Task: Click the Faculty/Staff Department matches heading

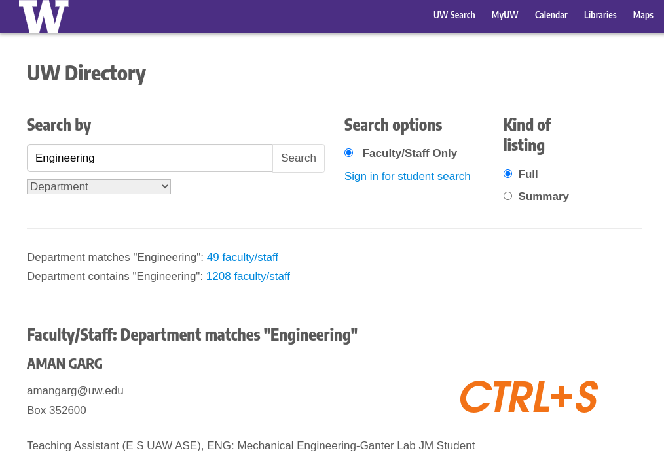Action: (x=193, y=335)
